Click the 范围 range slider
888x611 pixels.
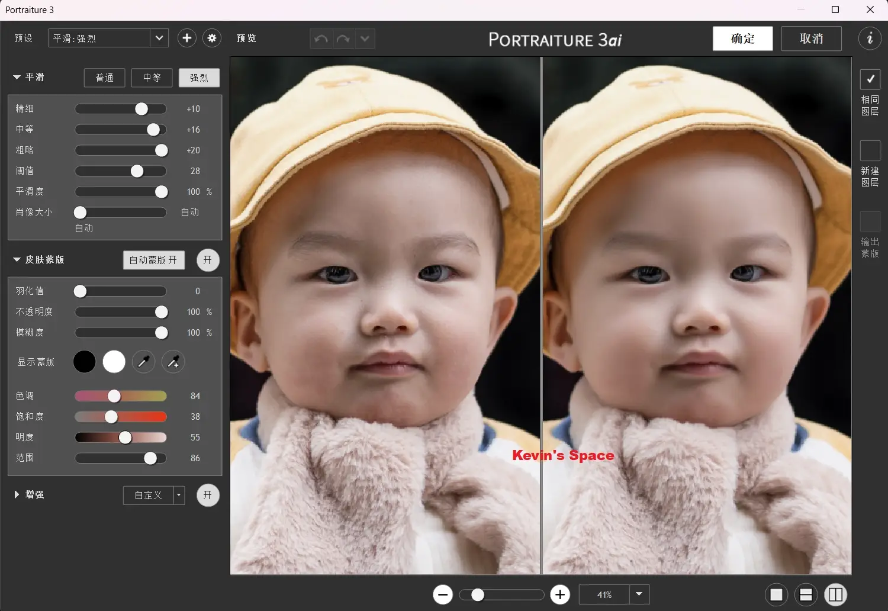pyautogui.click(x=121, y=458)
